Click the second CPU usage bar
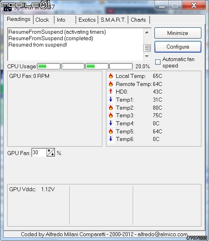209x241 pixels. click(73, 66)
